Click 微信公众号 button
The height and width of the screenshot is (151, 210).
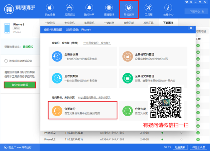click(x=199, y=147)
